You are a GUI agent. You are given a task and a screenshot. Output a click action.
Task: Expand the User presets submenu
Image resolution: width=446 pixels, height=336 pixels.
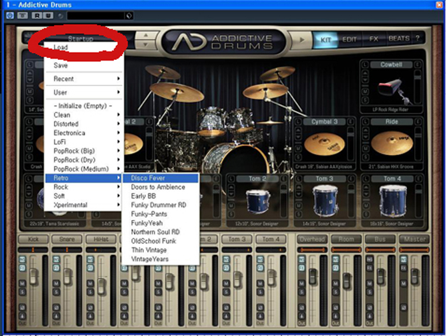tap(84, 92)
